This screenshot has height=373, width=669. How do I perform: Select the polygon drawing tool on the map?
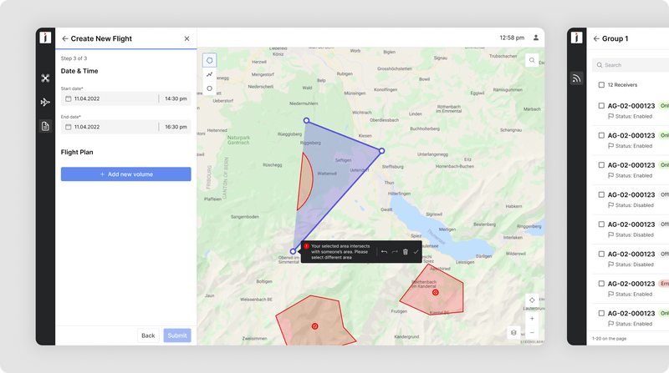[209, 60]
